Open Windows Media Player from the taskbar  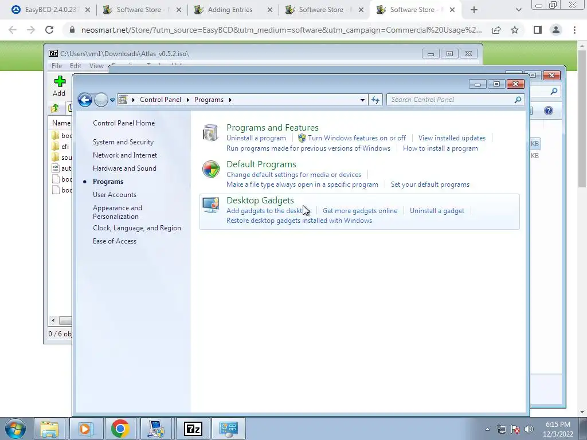pyautogui.click(x=85, y=429)
